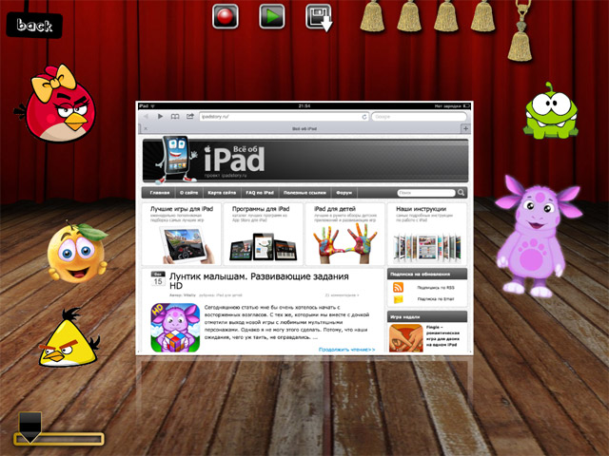Click the 'Подписка по Email' text
Screen dimensions: 609x456
click(x=436, y=299)
